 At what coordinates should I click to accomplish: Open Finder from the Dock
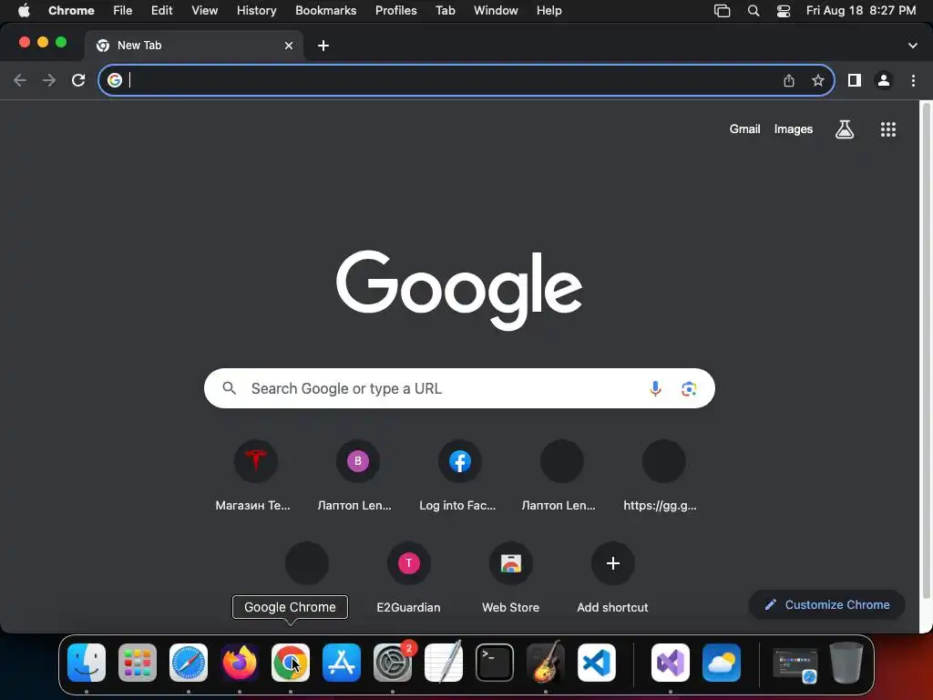[87, 663]
